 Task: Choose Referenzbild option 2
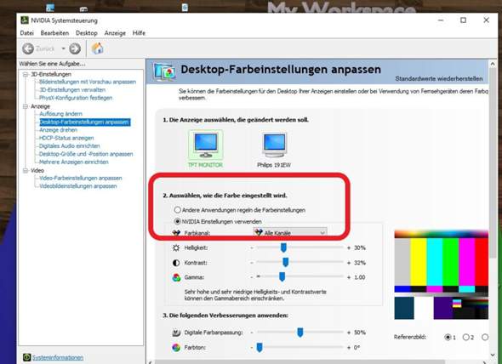[465, 337]
